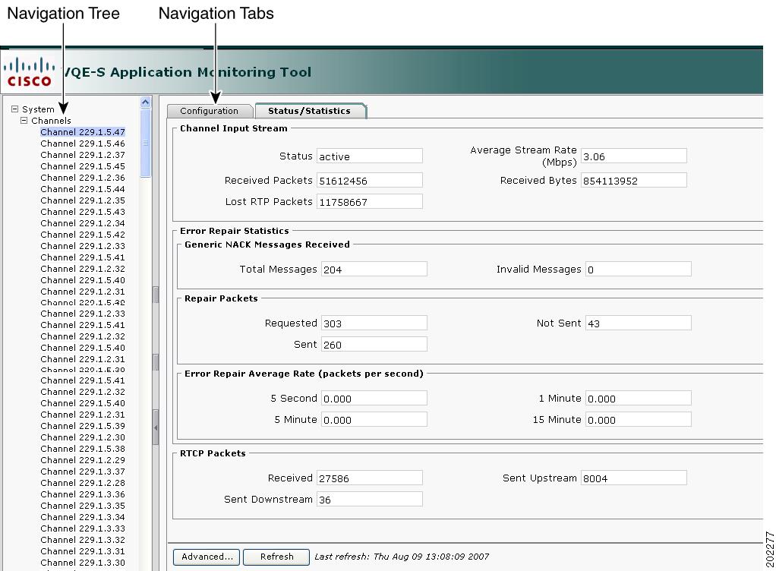This screenshot has width=776, height=571.
Task: Focus the Invalid Messages field
Action: 639,269
